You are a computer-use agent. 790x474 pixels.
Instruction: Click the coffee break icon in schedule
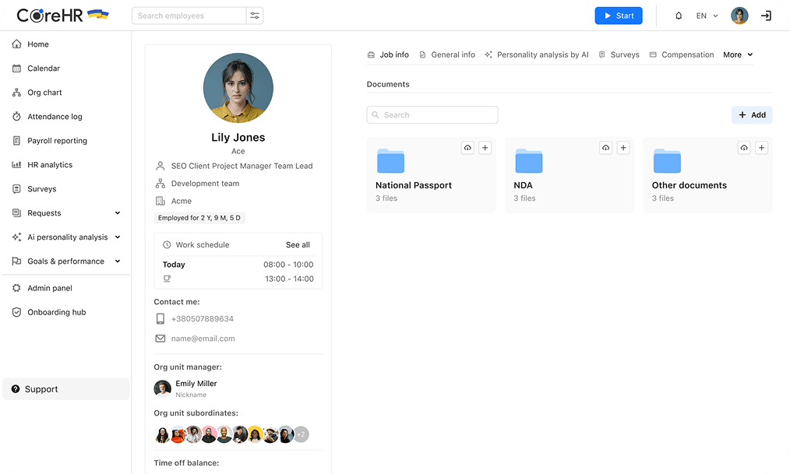coord(167,279)
